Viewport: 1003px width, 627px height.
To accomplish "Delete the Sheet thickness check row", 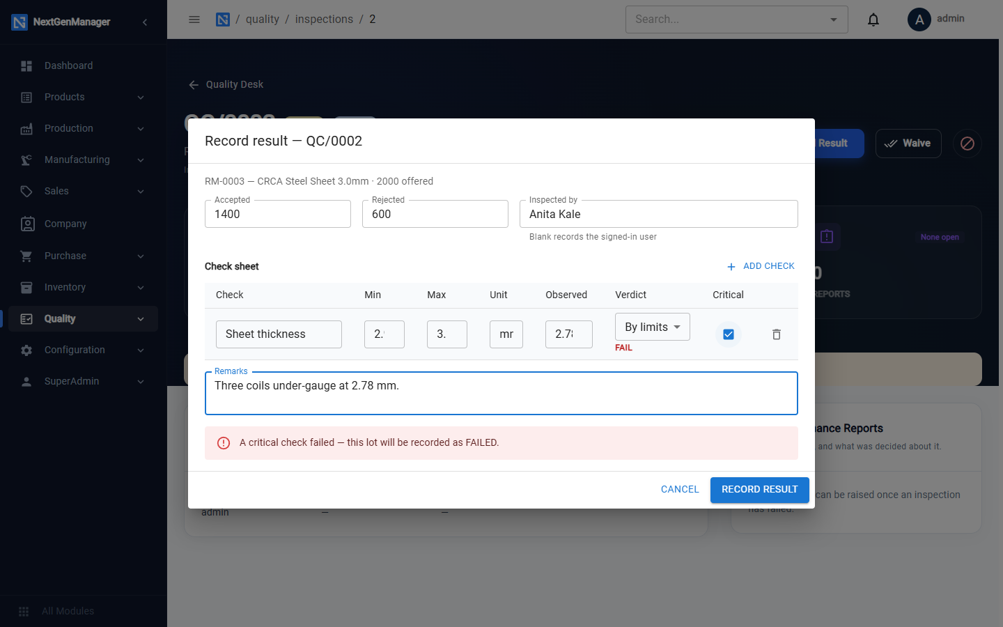I will [x=777, y=334].
